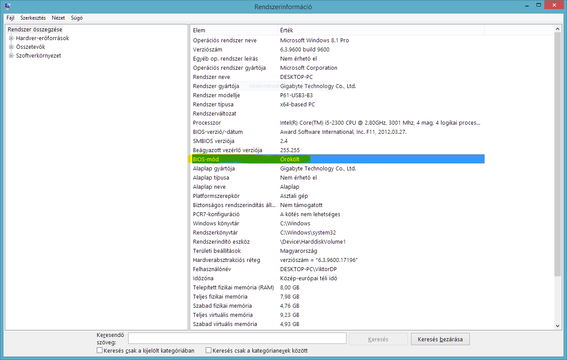Select the Rendszerkönyvtár row
The width and height of the screenshot is (567, 360).
pos(337,232)
